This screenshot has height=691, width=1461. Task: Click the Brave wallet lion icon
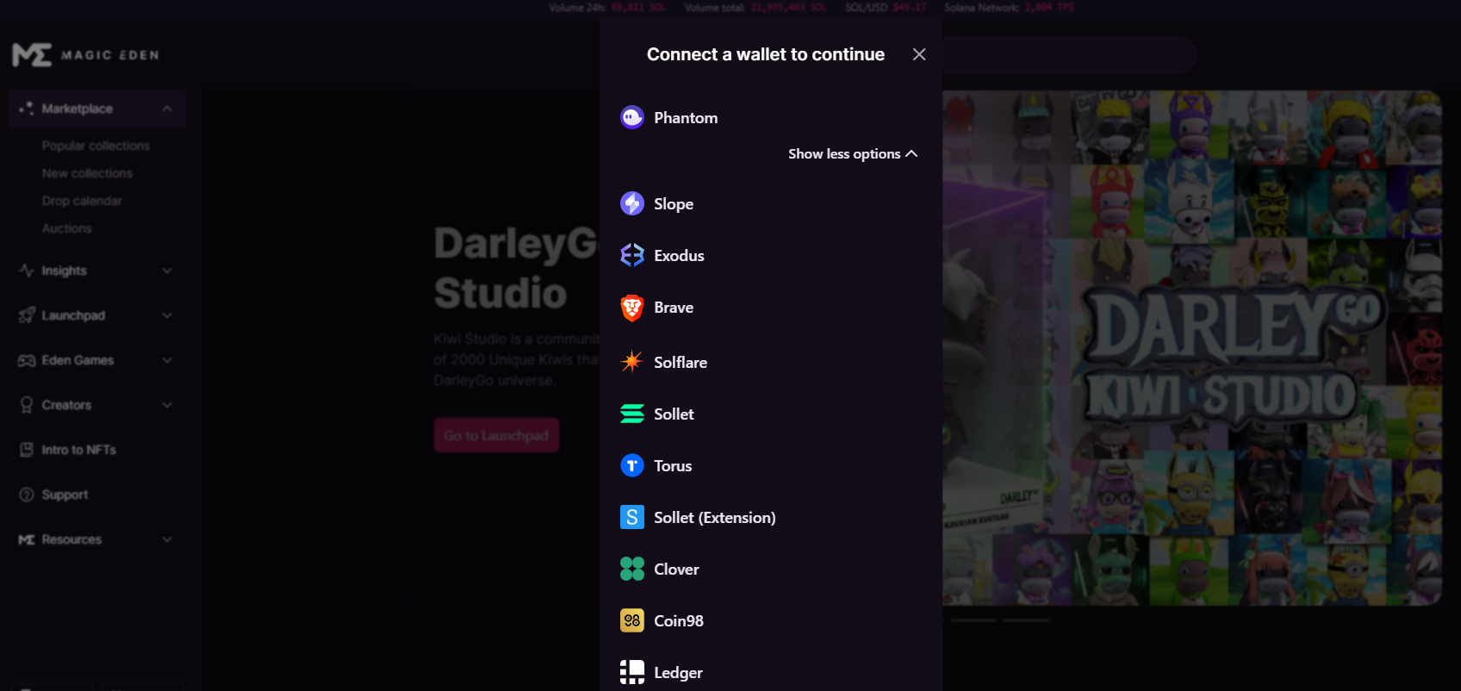(632, 308)
